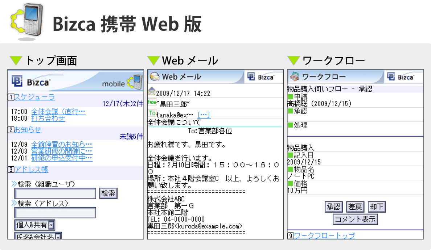
Task: Click the Bizca logo in Web mail header
Action: tap(260, 77)
